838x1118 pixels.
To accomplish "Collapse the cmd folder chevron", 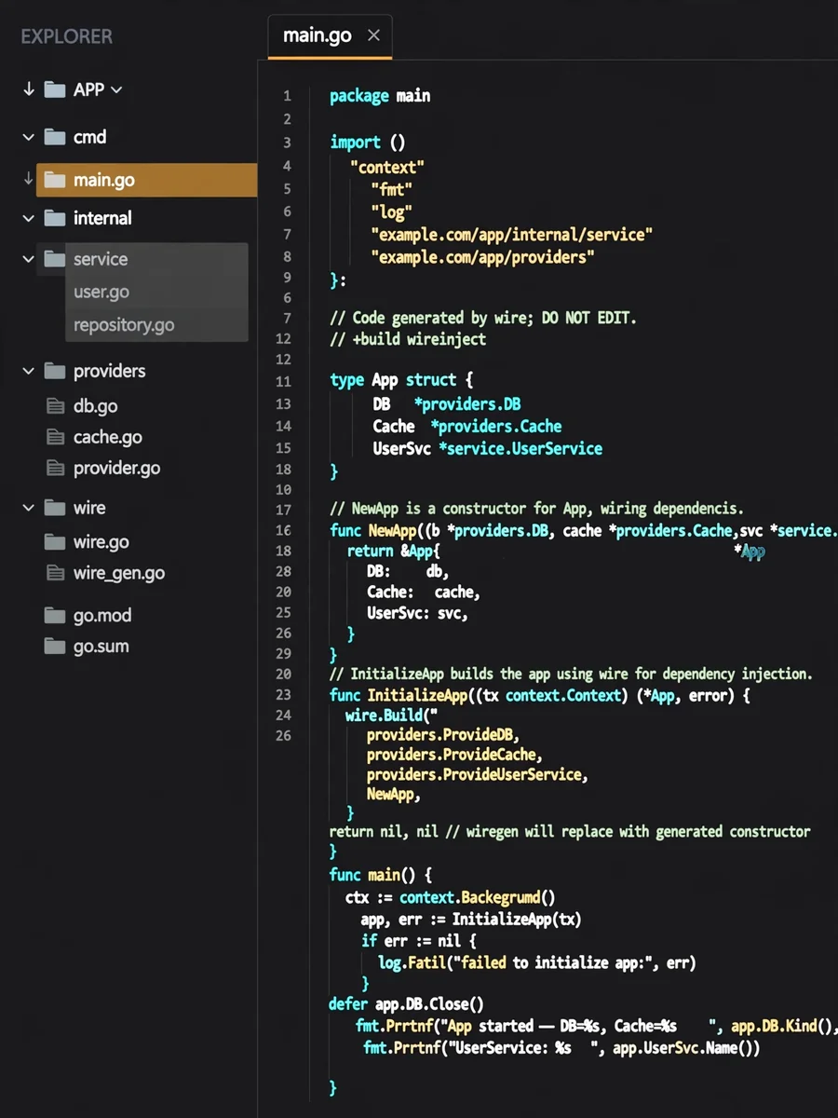I will 29,137.
